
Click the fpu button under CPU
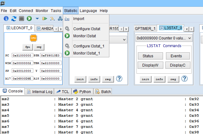coord(28,47)
